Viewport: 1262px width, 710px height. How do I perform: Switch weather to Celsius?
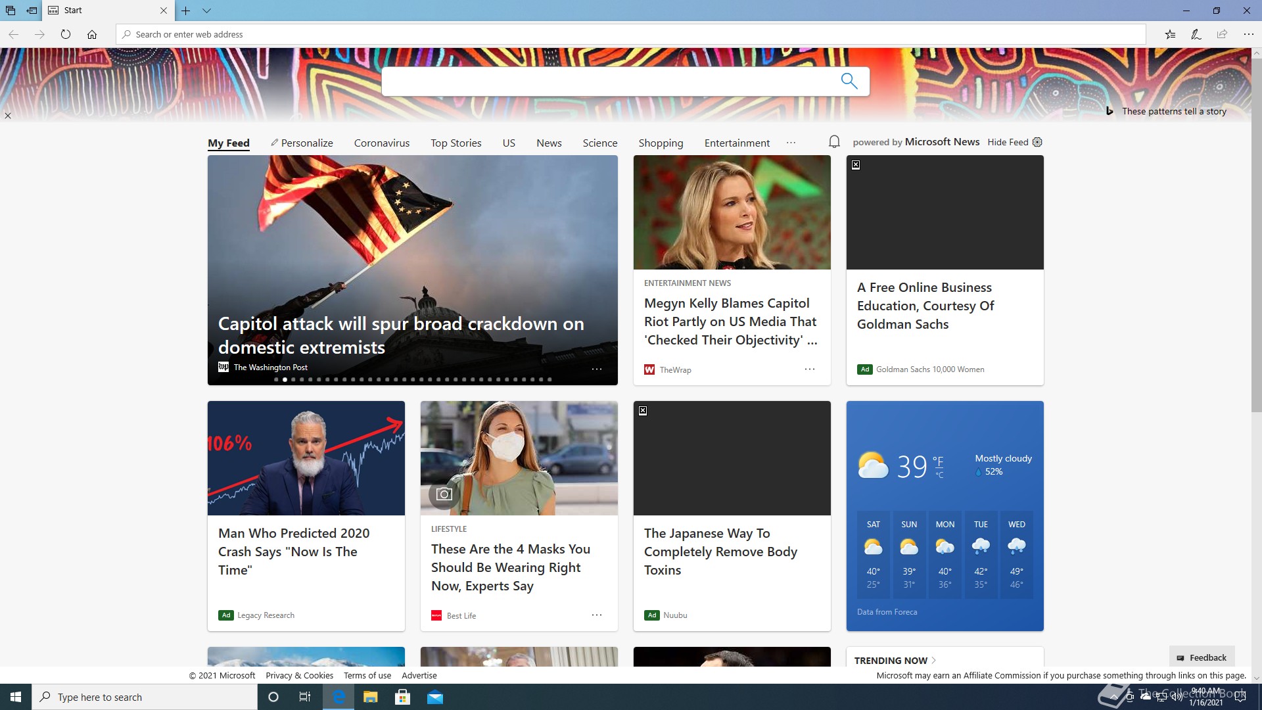[939, 475]
